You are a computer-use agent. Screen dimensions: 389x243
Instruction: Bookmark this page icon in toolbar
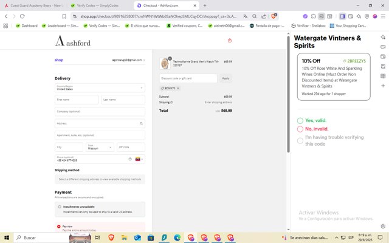64,16
